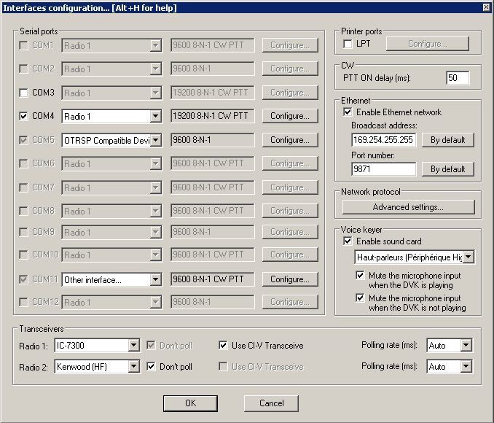The image size is (494, 423).
Task: Reset Broadcast address with By default button
Action: pyautogui.click(x=447, y=140)
